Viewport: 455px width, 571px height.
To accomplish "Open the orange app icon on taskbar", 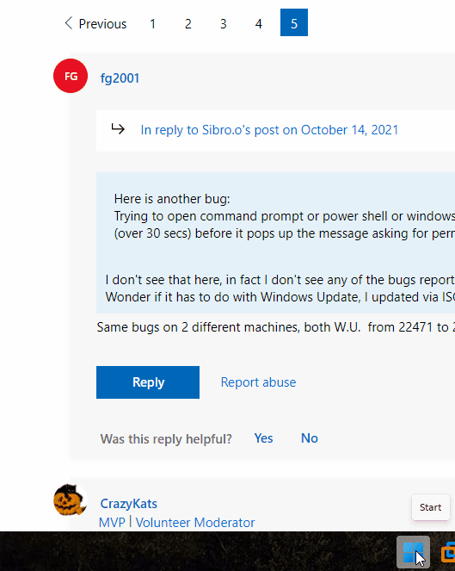I will tap(448, 552).
